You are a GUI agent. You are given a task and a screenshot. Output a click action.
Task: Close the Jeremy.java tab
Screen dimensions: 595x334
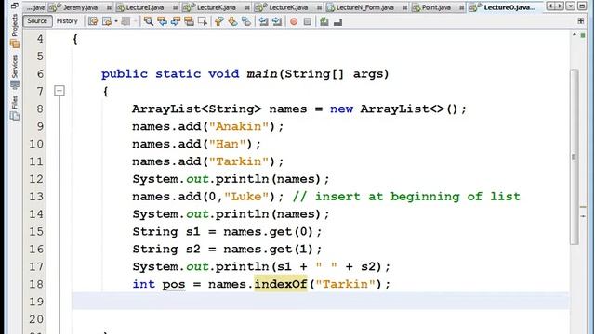click(x=110, y=7)
